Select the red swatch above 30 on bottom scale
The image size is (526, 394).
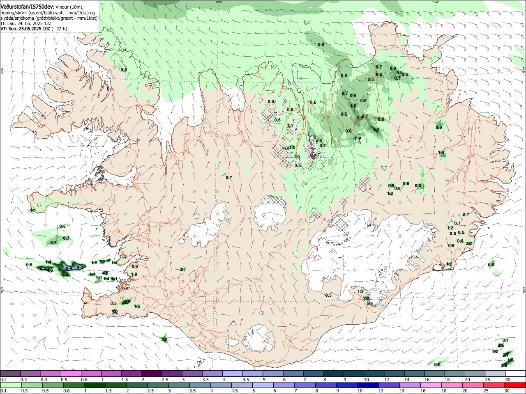click(x=514, y=385)
